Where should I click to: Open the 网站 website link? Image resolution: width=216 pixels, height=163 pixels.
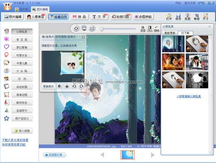178,3
